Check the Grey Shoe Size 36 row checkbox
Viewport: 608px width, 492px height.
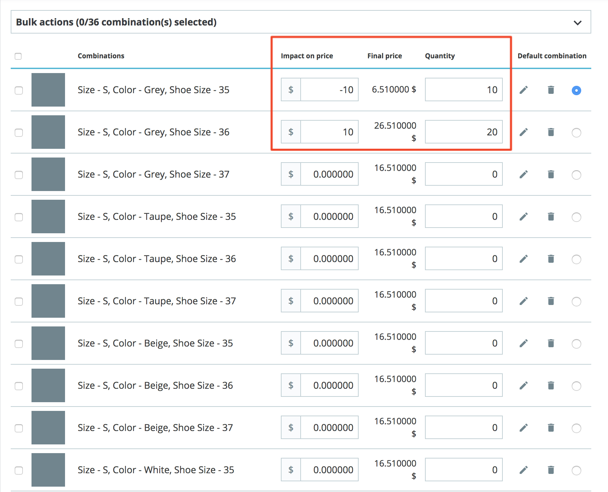19,132
